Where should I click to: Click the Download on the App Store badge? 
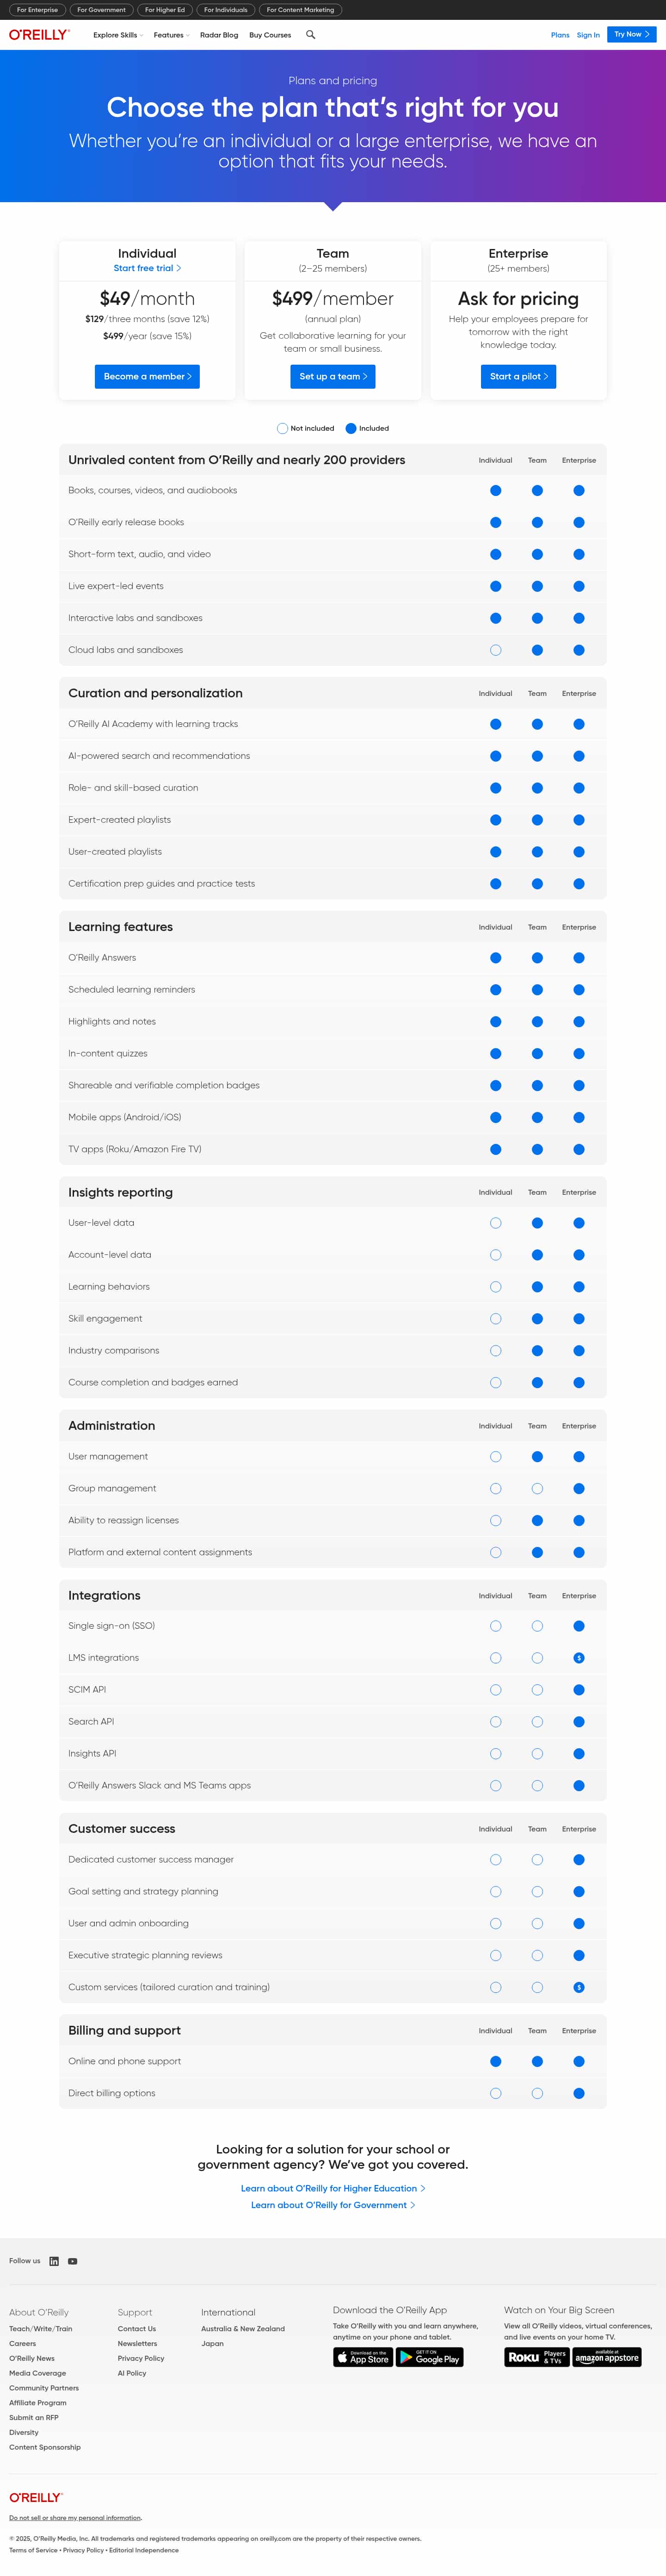click(x=362, y=2357)
